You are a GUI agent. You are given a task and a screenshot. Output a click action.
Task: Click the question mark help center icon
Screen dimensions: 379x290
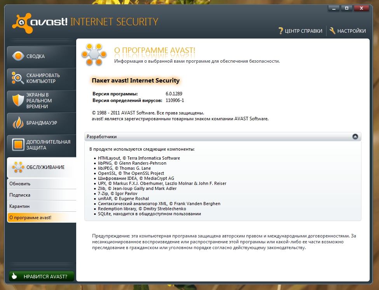[x=281, y=31]
